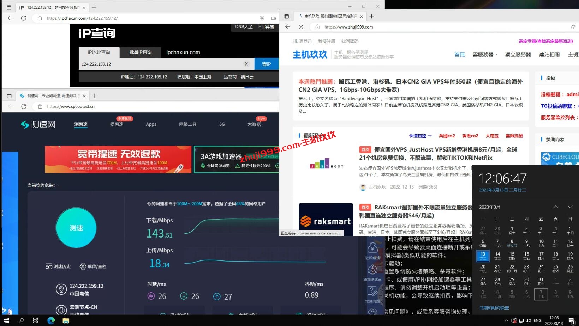Open taskbar search magnifier
Image resolution: width=579 pixels, height=326 pixels.
pos(21,320)
